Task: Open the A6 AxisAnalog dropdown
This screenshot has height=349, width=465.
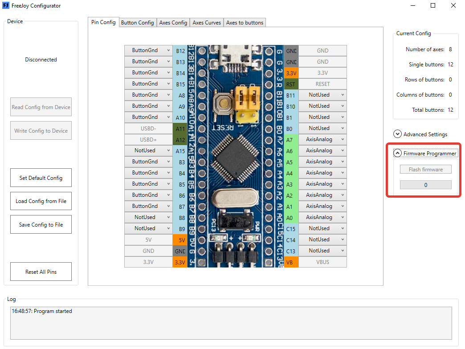Action: [x=322, y=150]
